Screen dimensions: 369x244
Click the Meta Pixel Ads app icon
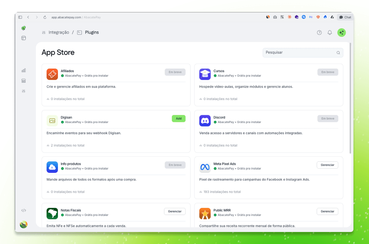click(205, 167)
